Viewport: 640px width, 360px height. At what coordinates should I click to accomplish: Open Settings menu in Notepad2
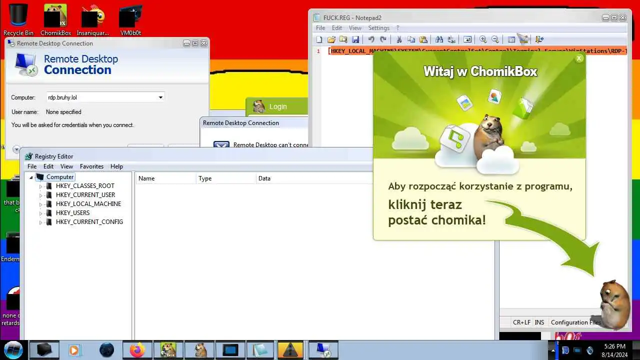(379, 28)
